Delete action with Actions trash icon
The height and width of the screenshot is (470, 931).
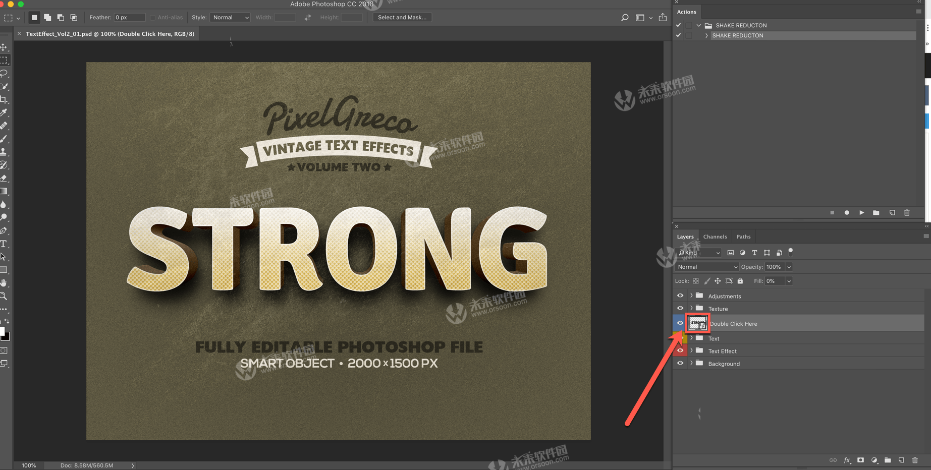(x=907, y=213)
